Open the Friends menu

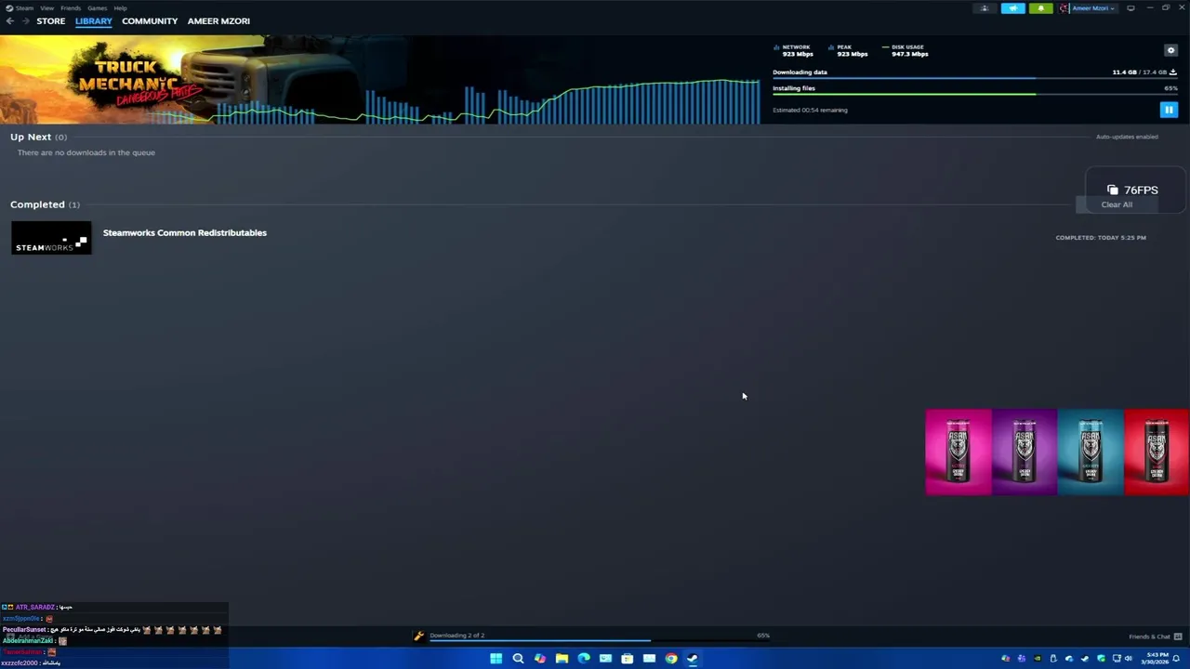click(71, 7)
